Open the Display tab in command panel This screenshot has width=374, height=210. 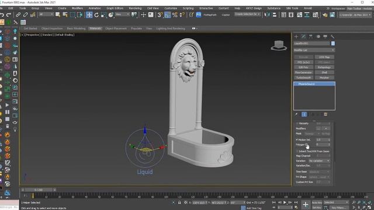coord(325,36)
